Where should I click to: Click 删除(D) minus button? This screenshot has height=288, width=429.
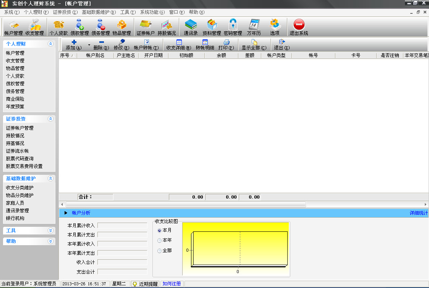[x=101, y=45]
